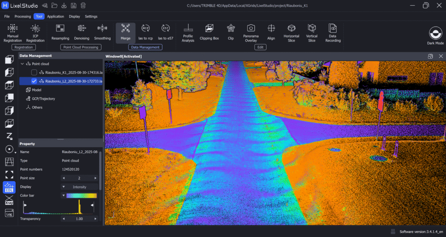Open the Processing menu
446x237 pixels.
[x=23, y=17]
